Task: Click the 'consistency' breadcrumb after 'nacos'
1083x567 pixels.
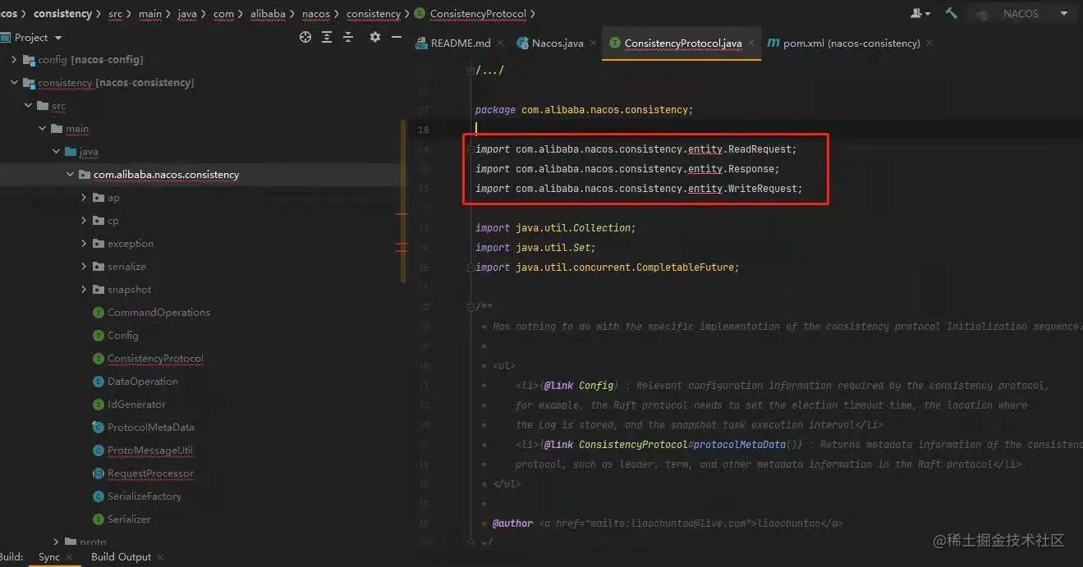Action: click(374, 14)
